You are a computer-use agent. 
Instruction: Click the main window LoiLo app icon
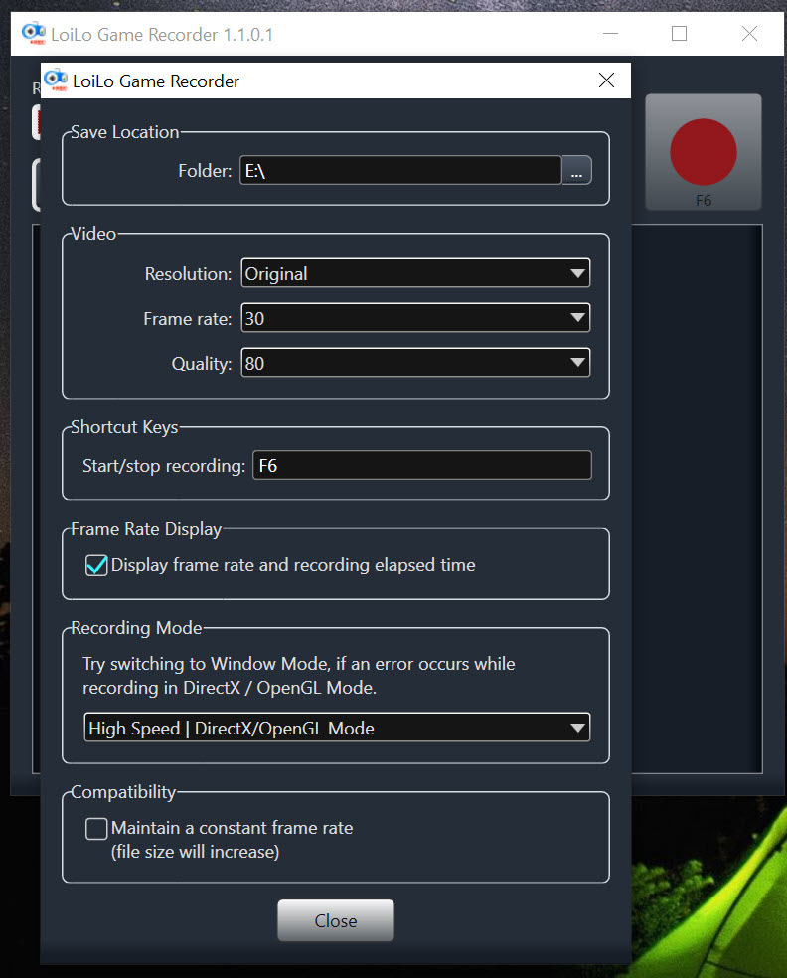tap(34, 33)
